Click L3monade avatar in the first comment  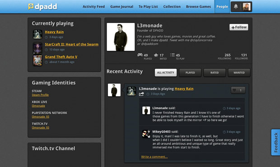click(146, 111)
